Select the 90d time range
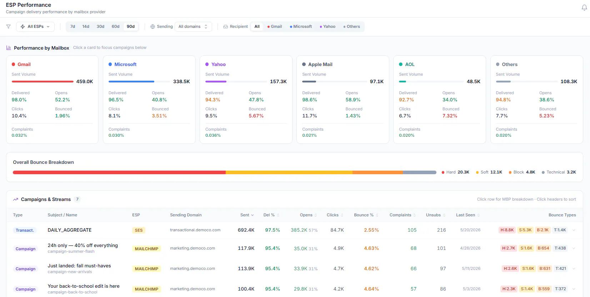Screen dimensions: 590x297 pos(131,27)
